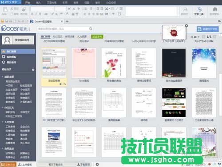Open the font name combo box
Screen dimensions: 222x167
tap(42, 9)
